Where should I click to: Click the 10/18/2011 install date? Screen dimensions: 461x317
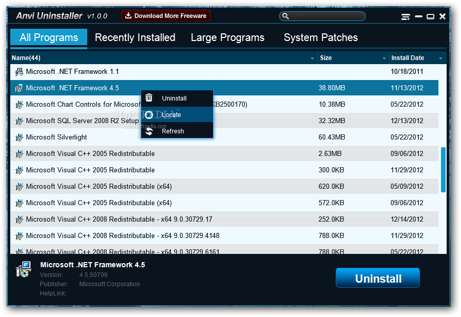(407, 71)
